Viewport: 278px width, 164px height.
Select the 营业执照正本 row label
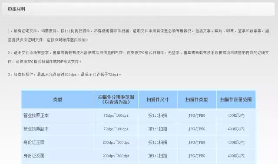pos(36,115)
